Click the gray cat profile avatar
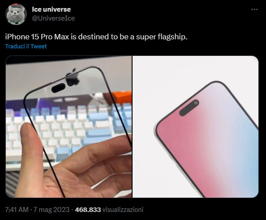The image size is (266, 220). click(x=16, y=14)
